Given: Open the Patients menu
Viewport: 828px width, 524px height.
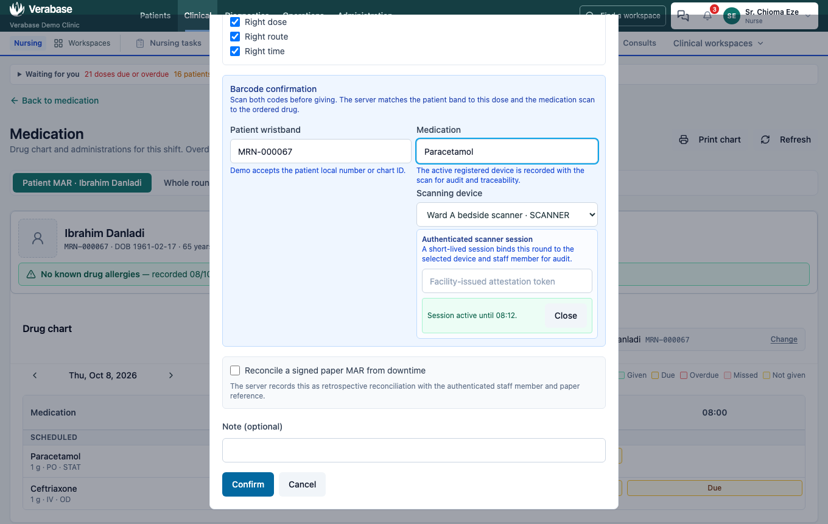Looking at the screenshot, I should tap(155, 15).
